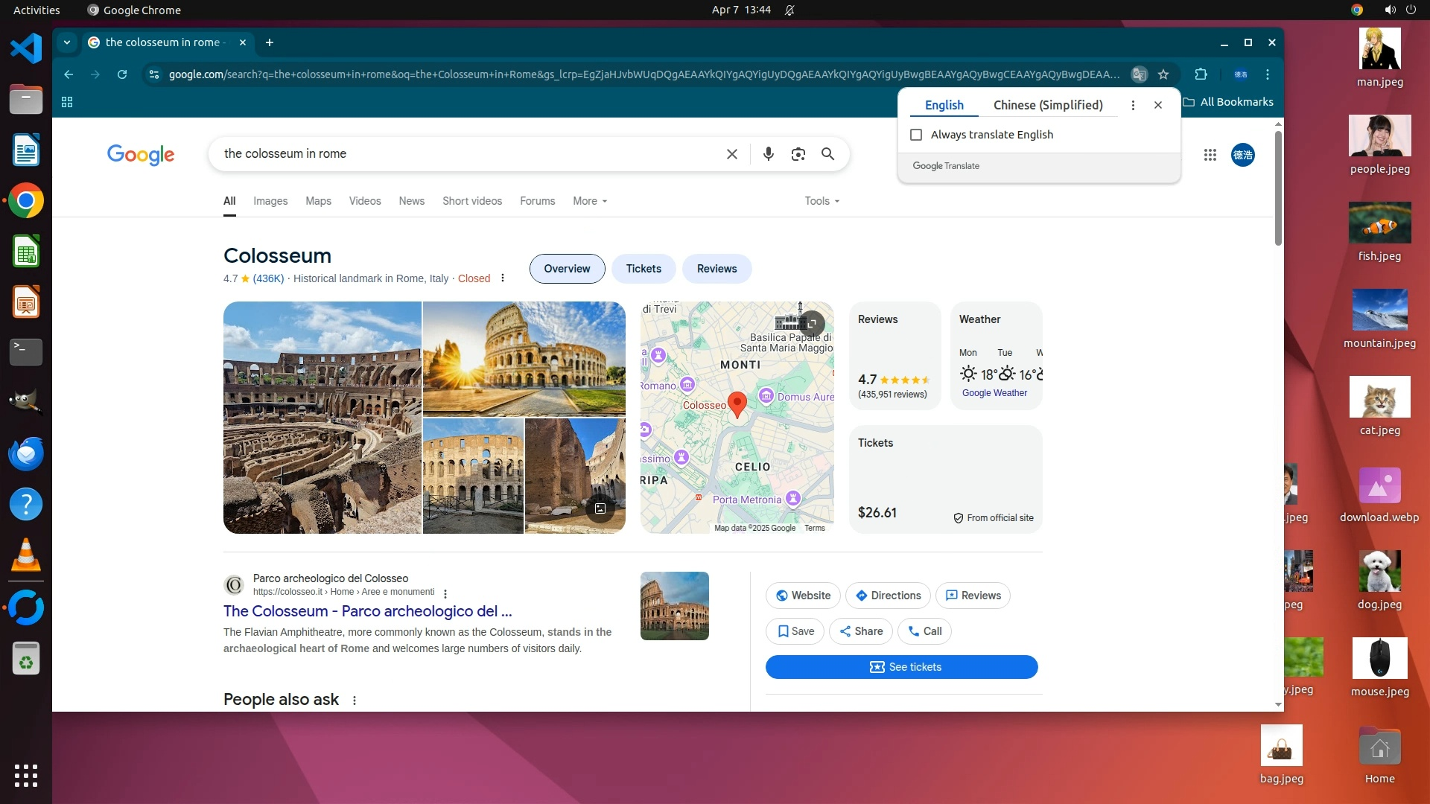
Task: Open the Google apps grid icon
Action: click(x=1210, y=155)
